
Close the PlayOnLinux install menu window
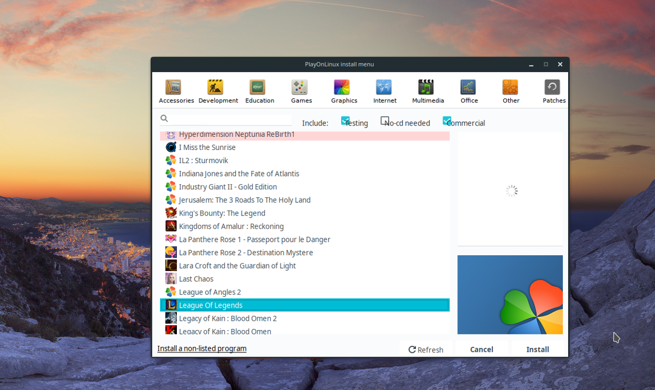coord(560,64)
